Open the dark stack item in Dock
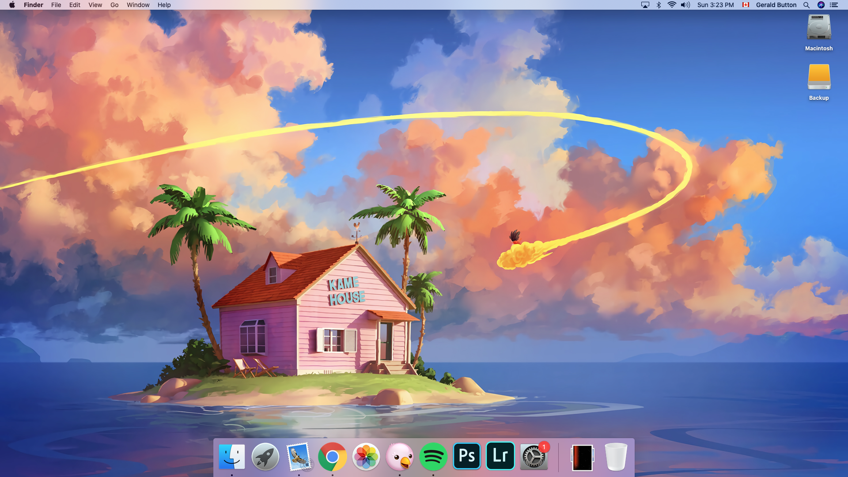 [x=582, y=458]
